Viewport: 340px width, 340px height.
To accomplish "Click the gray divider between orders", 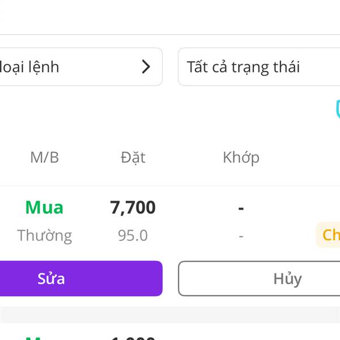I will pyautogui.click(x=170, y=315).
